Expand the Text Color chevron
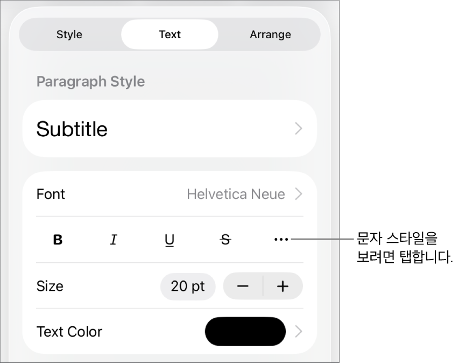Viewport: 458px width, 364px height. click(299, 332)
